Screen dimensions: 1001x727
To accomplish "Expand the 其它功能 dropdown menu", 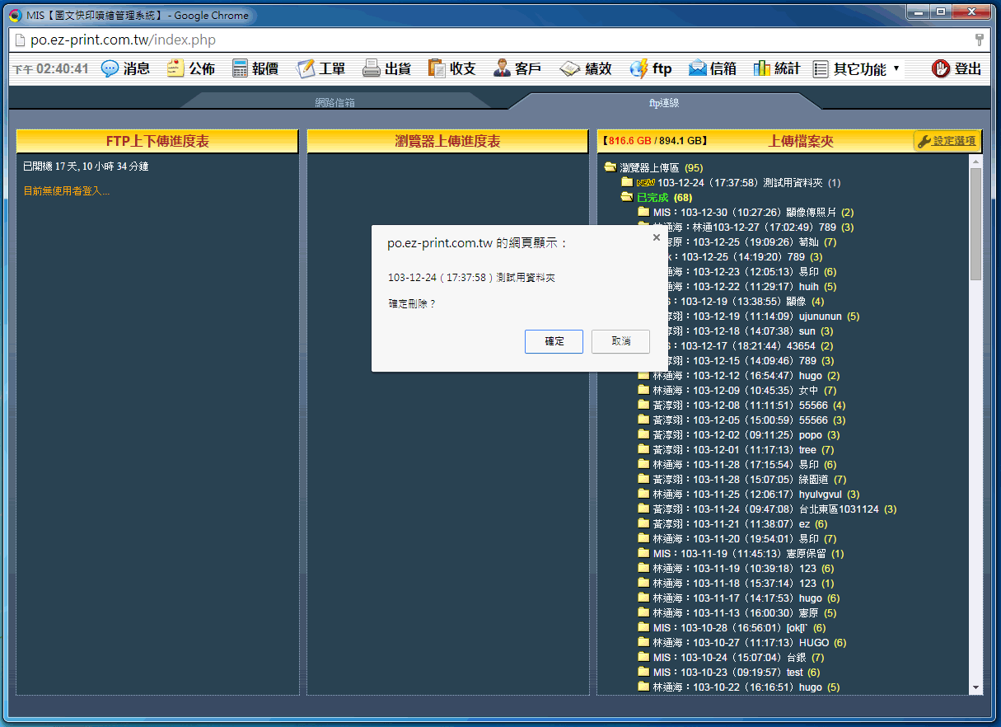I will coord(896,69).
